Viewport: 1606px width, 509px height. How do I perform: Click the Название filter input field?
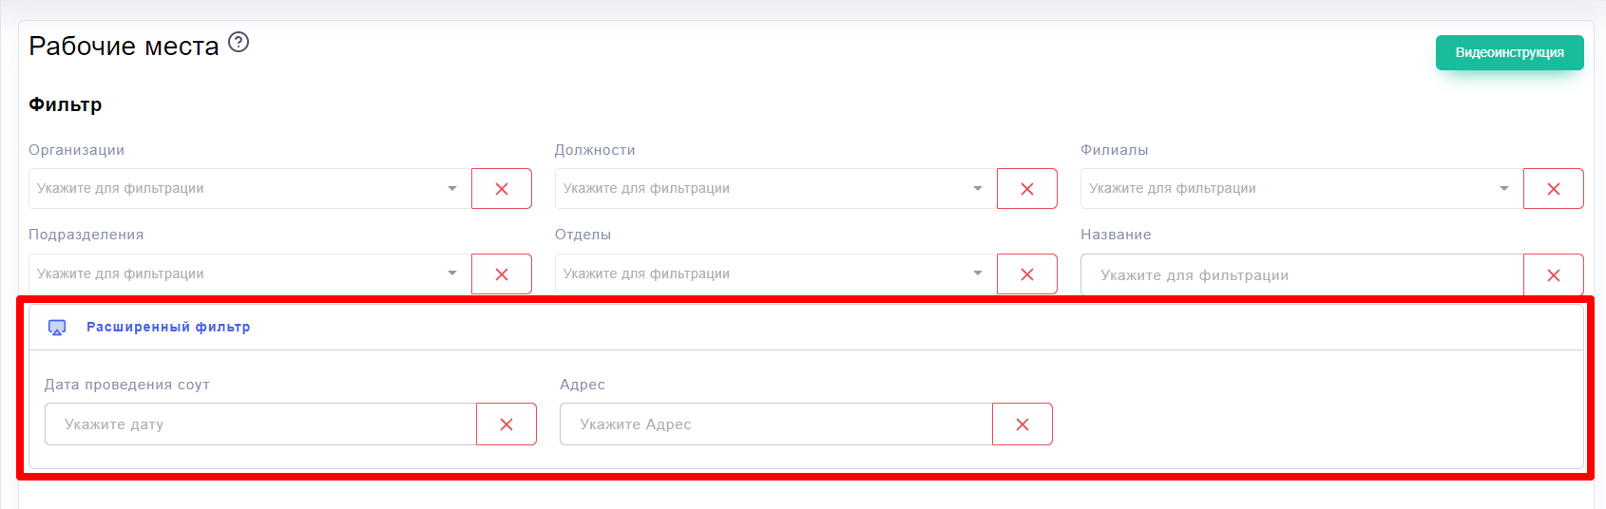[x=1302, y=275]
